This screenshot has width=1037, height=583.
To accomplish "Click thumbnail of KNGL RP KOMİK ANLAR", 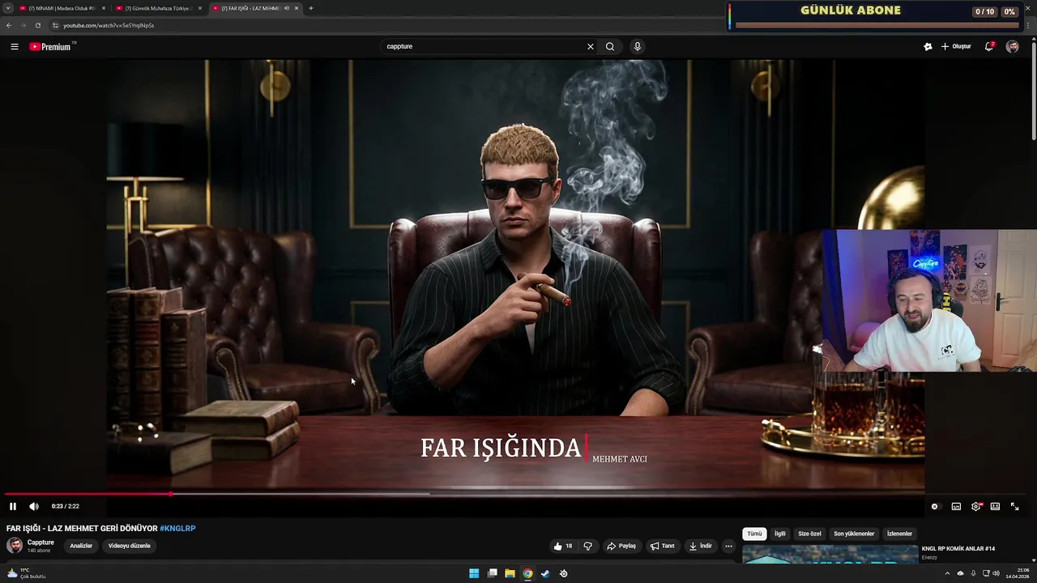I will (830, 554).
